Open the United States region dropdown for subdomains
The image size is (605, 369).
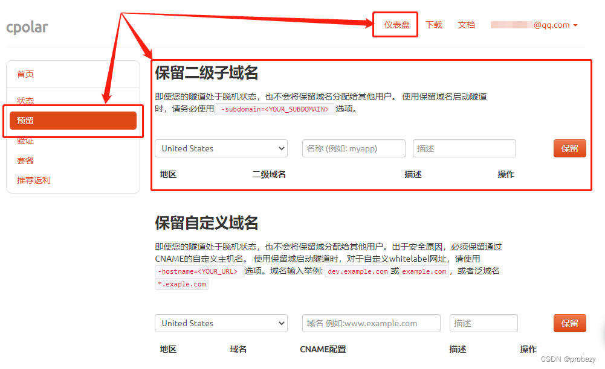click(x=221, y=148)
